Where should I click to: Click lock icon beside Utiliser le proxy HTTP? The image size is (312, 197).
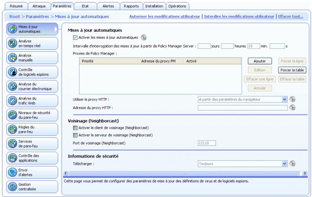pos(292,99)
